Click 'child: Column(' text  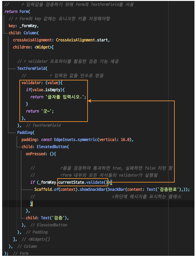[x=24, y=33]
